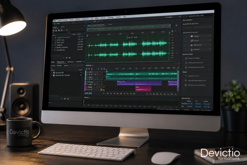This screenshot has width=247, height=165.
Task: Switch to the Mixage tab beside Éditeur
Action: coord(110,24)
